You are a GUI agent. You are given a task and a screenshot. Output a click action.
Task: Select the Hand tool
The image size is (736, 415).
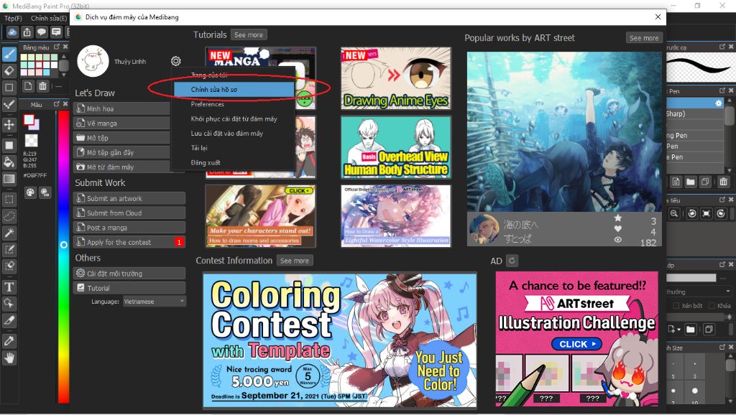coord(9,358)
